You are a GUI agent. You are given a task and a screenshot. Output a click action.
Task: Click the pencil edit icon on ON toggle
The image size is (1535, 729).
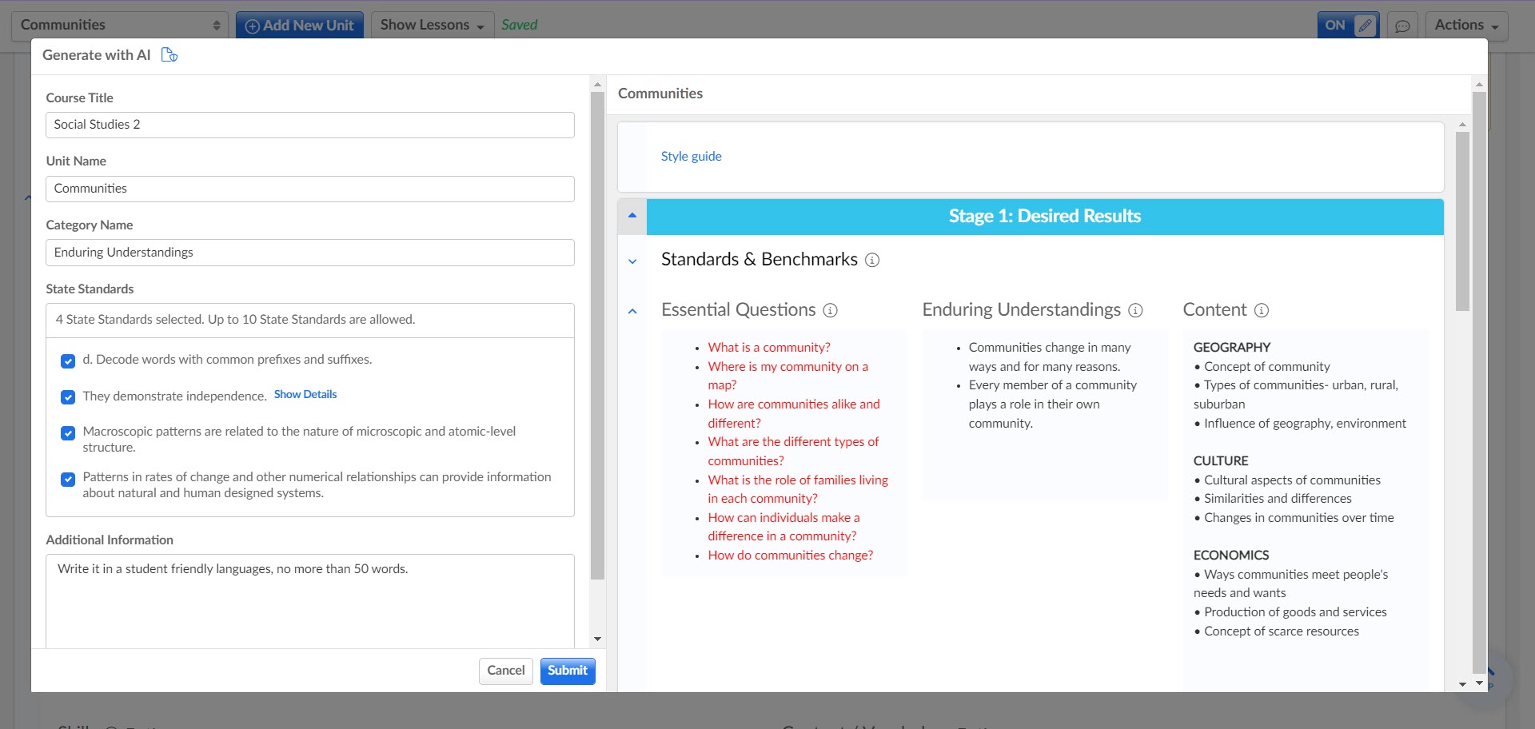1366,26
